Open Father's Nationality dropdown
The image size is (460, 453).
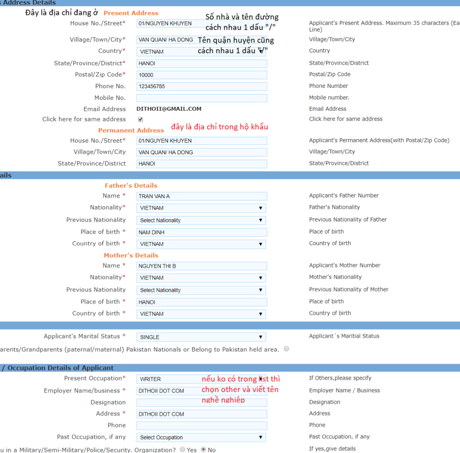[x=201, y=208]
